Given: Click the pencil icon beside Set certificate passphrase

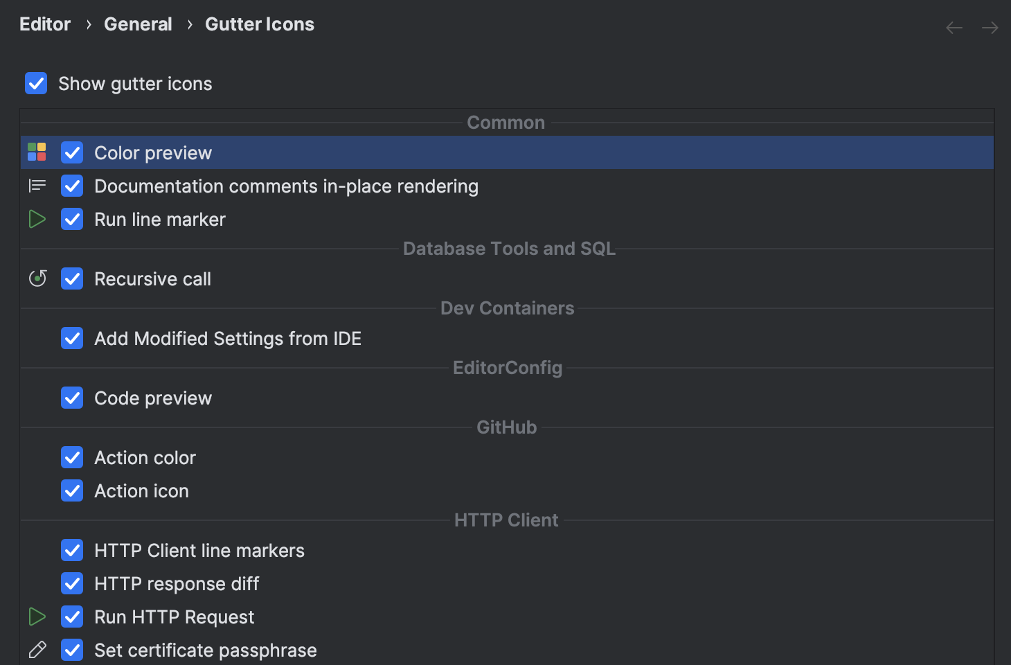Looking at the screenshot, I should (x=37, y=650).
